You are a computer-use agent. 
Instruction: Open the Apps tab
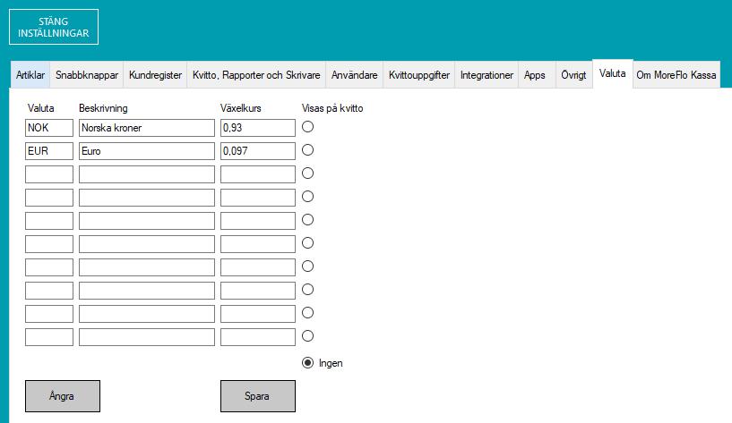pyautogui.click(x=535, y=75)
